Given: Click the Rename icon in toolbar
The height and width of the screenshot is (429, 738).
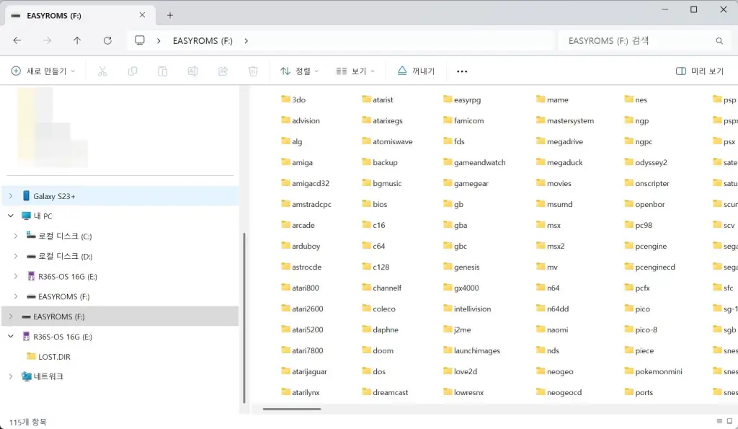Looking at the screenshot, I should tap(193, 71).
